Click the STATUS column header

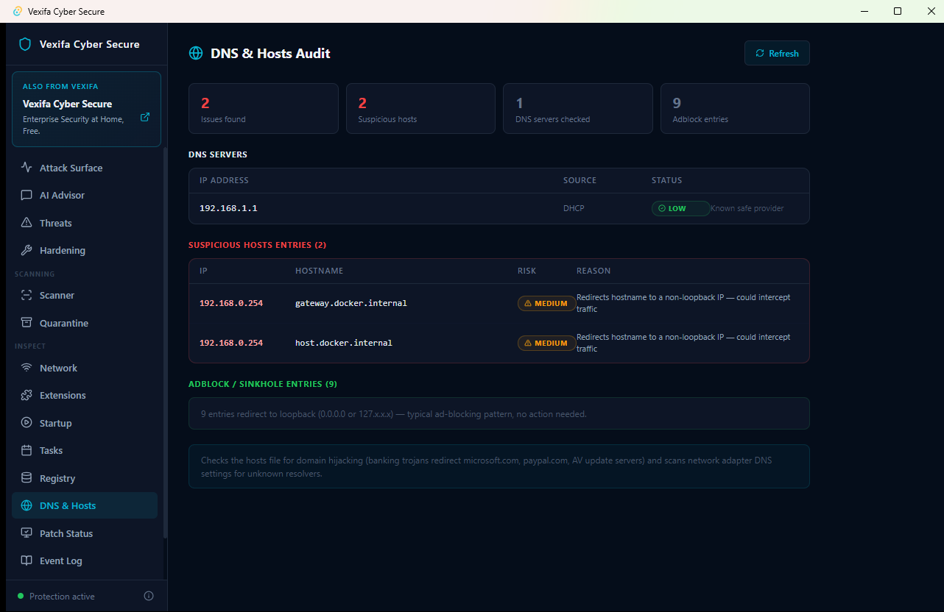tap(667, 180)
